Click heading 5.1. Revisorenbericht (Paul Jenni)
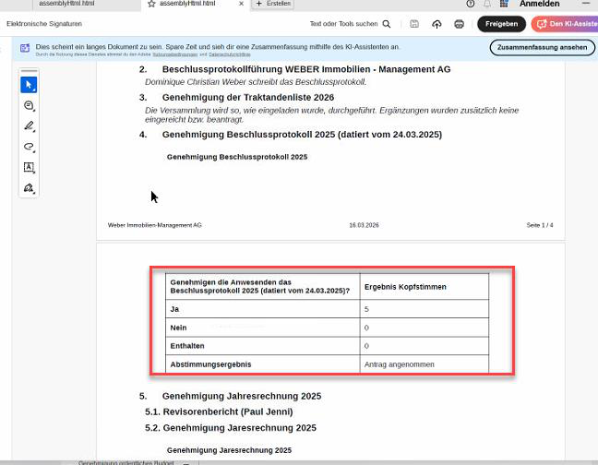This screenshot has height=465, width=598. [219, 412]
